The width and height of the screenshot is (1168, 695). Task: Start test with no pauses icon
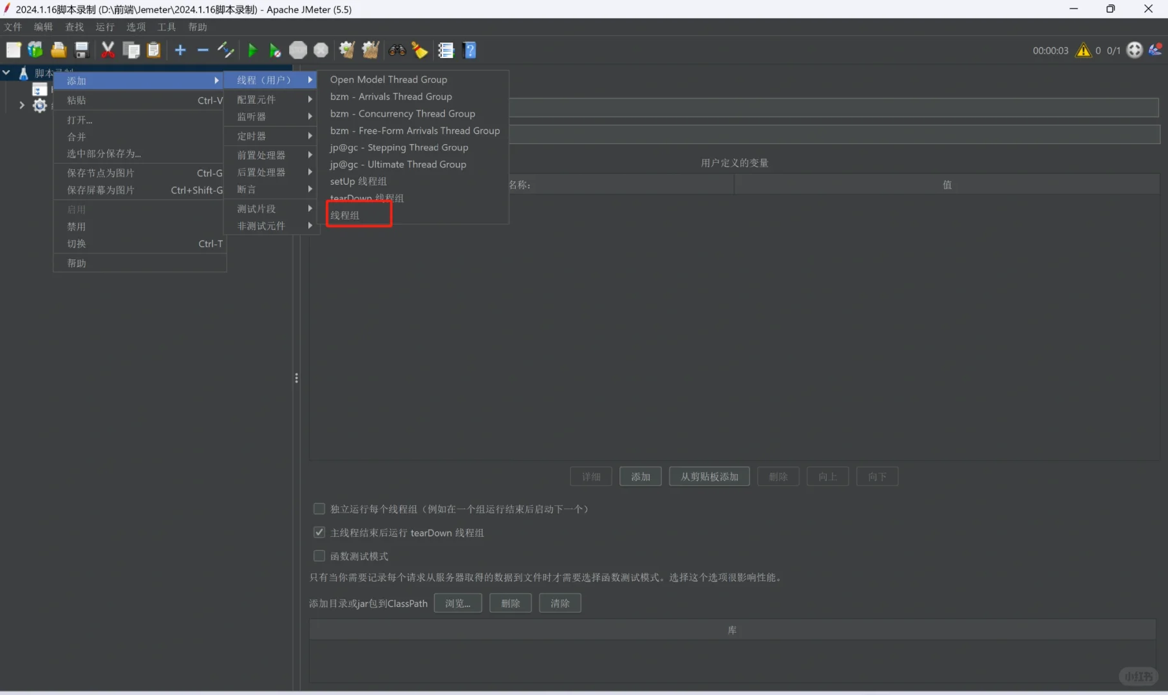click(x=275, y=50)
